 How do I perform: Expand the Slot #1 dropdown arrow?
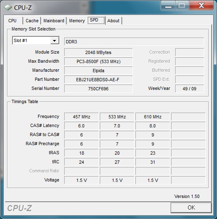[x=55, y=40]
